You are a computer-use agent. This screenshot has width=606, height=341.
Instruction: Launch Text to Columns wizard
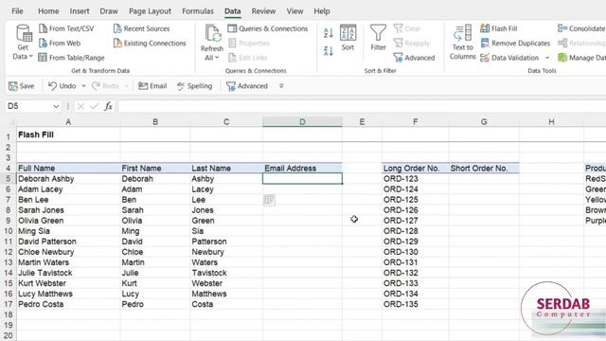click(463, 43)
